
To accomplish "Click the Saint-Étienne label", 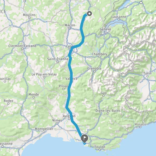I will pyautogui.click(x=58, y=59).
